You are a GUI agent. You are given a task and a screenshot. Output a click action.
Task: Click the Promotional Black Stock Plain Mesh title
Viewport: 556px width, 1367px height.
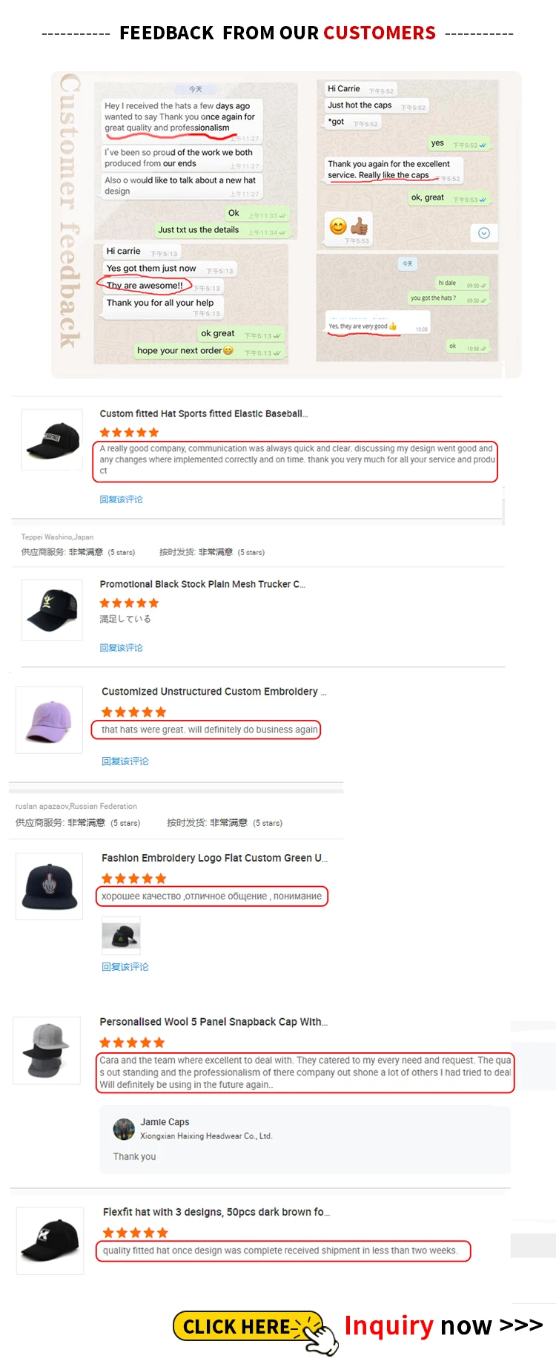pos(202,584)
